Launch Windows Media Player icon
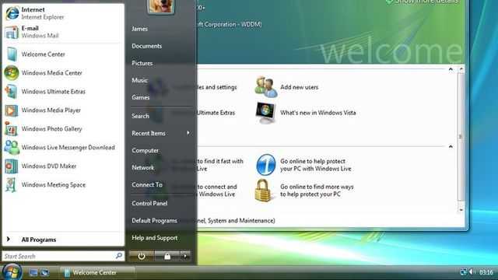 11,110
